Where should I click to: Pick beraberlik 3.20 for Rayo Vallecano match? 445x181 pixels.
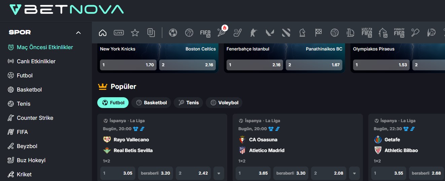click(x=156, y=173)
